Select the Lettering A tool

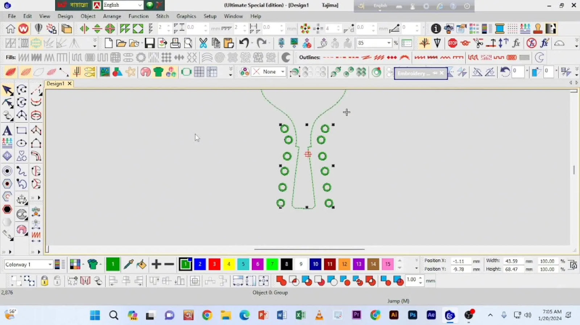click(7, 130)
